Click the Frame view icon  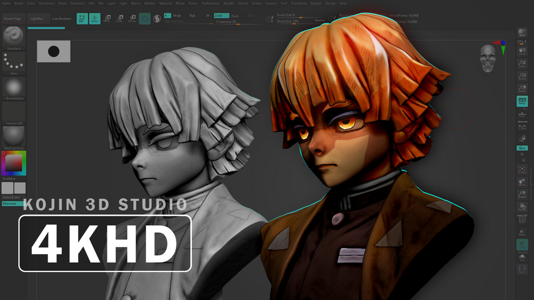coord(522,170)
